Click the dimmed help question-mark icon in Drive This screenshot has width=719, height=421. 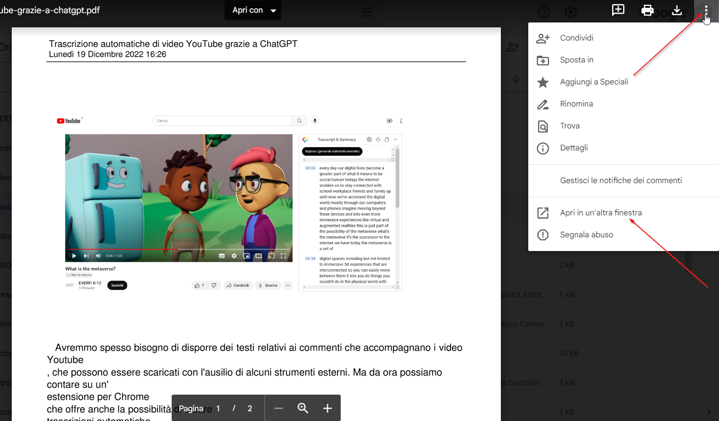point(544,12)
